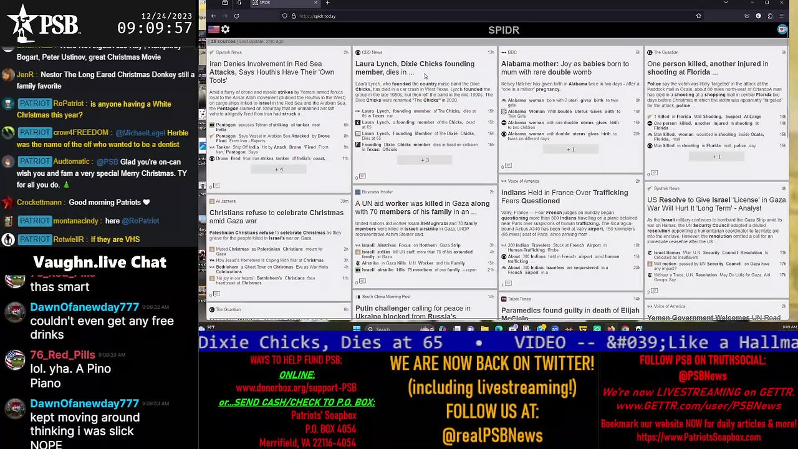Open the comment icon on the Iran Denies card
The width and height of the screenshot is (798, 449).
216,186
